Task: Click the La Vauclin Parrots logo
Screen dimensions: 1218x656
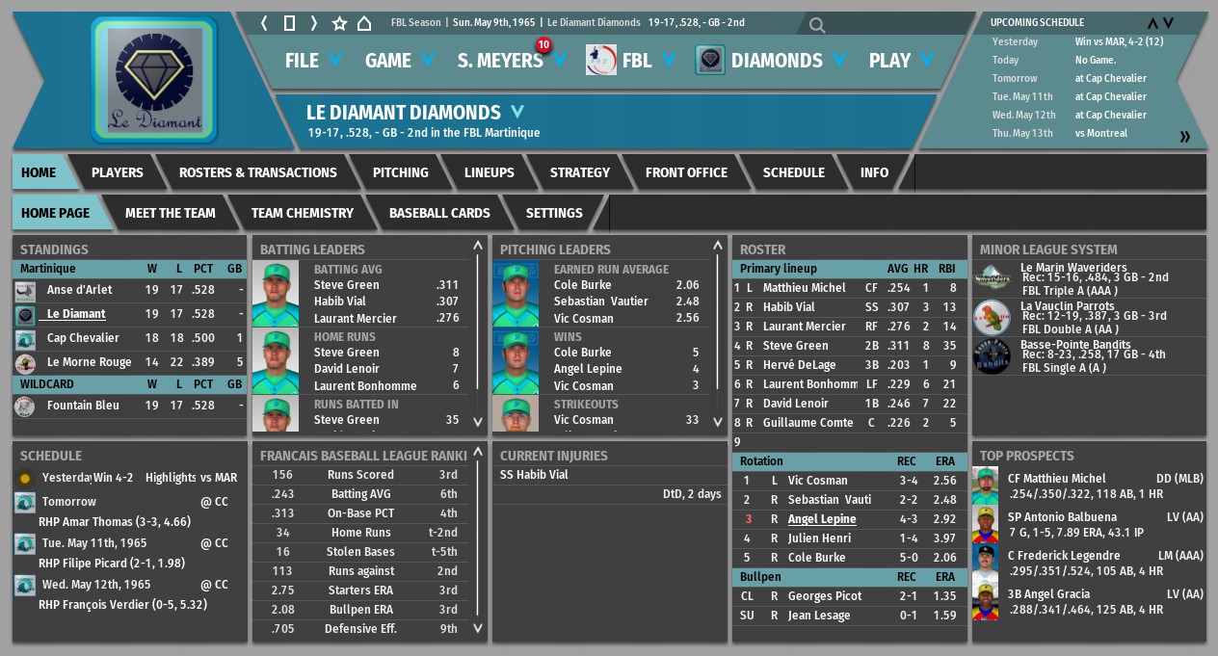Action: [x=992, y=317]
